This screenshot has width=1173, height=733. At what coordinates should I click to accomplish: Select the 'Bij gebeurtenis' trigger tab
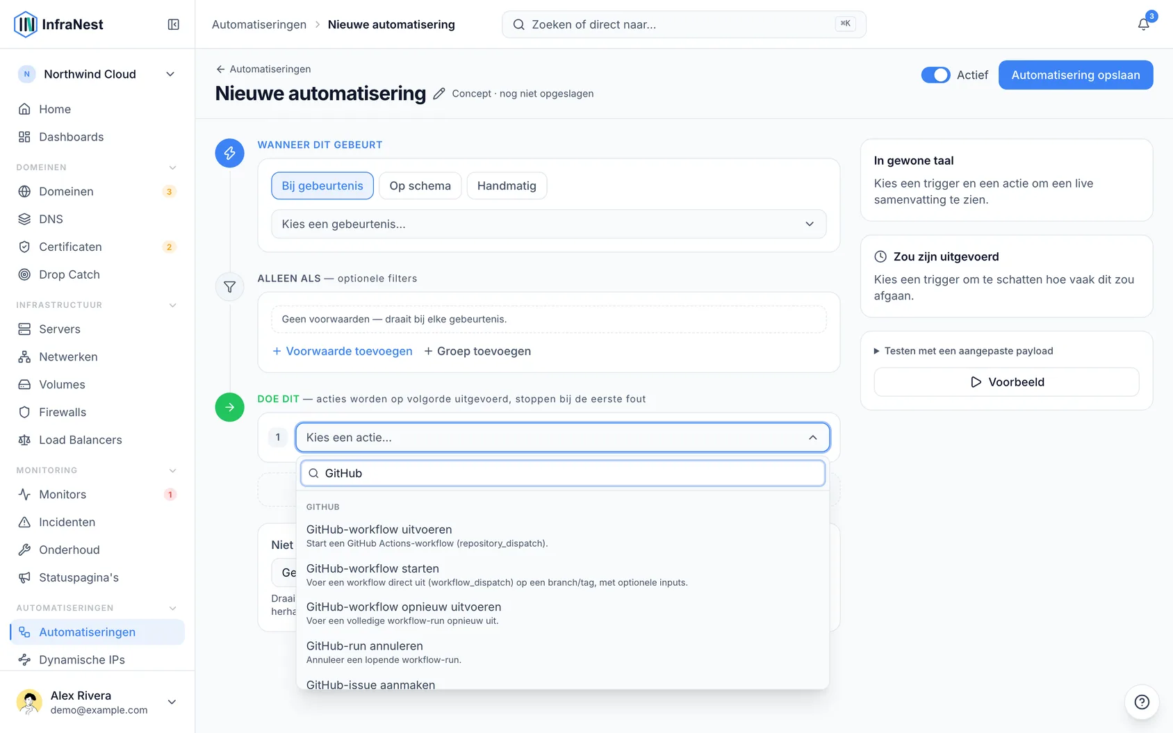pos(322,186)
